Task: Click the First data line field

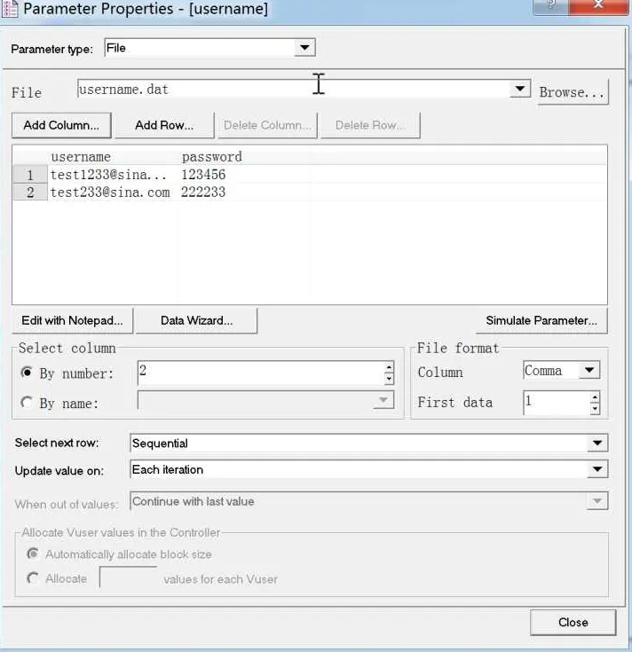Action: point(557,402)
